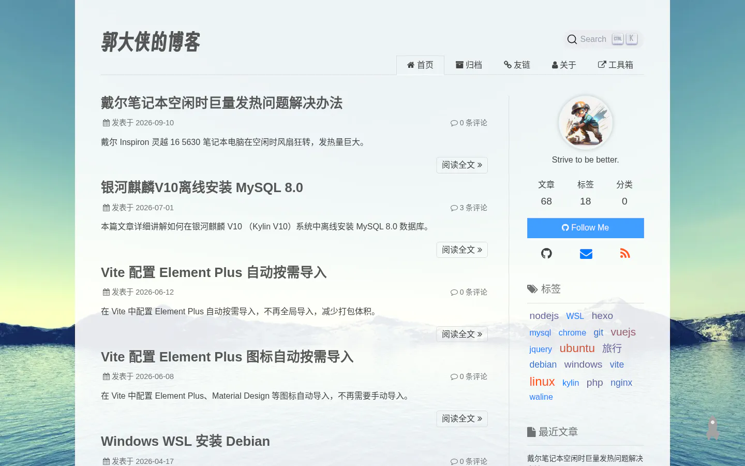Select the chrome tag
Image resolution: width=745 pixels, height=466 pixels.
coord(572,333)
